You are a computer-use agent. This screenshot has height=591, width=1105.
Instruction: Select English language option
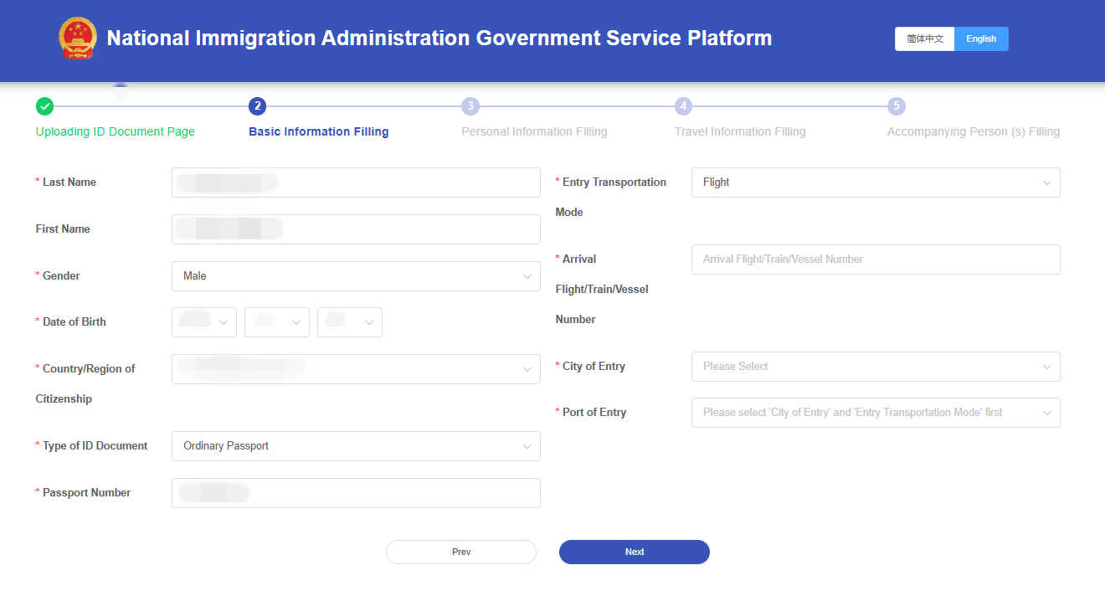click(x=981, y=39)
